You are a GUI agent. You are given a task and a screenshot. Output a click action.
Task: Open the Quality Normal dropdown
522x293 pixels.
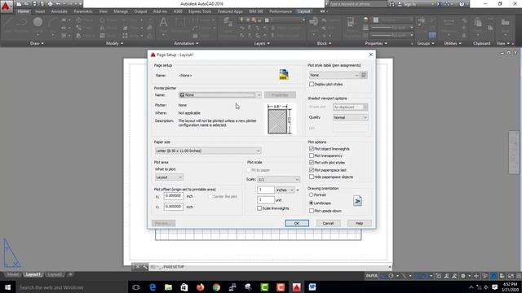pyautogui.click(x=351, y=117)
